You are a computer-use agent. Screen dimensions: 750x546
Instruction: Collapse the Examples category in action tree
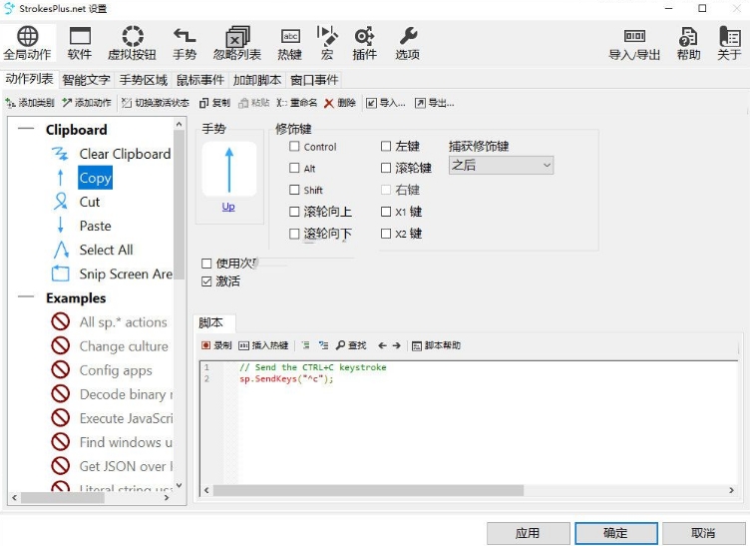click(x=26, y=298)
